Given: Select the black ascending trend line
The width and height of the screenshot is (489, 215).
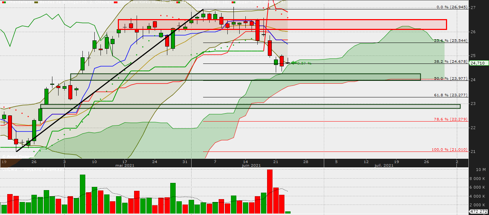Looking at the screenshot, I should pos(110,80).
